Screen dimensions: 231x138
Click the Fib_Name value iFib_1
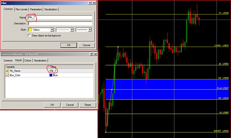(53, 71)
